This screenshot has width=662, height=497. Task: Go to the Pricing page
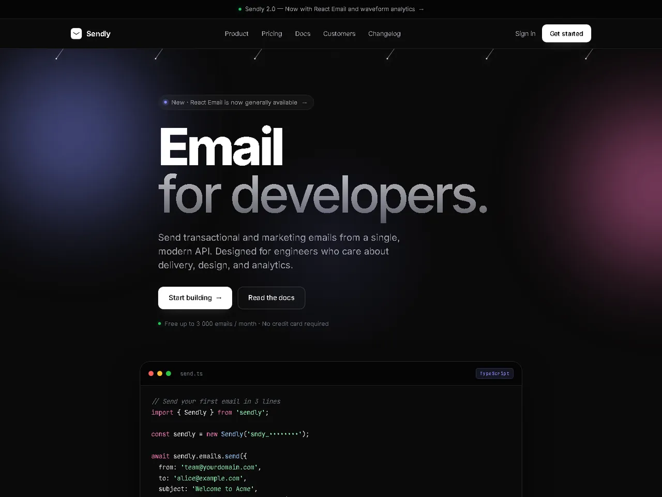[x=272, y=34]
